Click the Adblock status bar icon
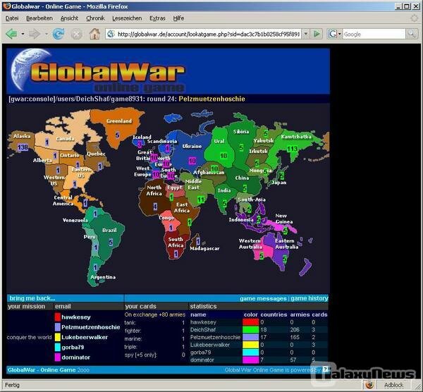This screenshot has width=423, height=392. point(393,385)
